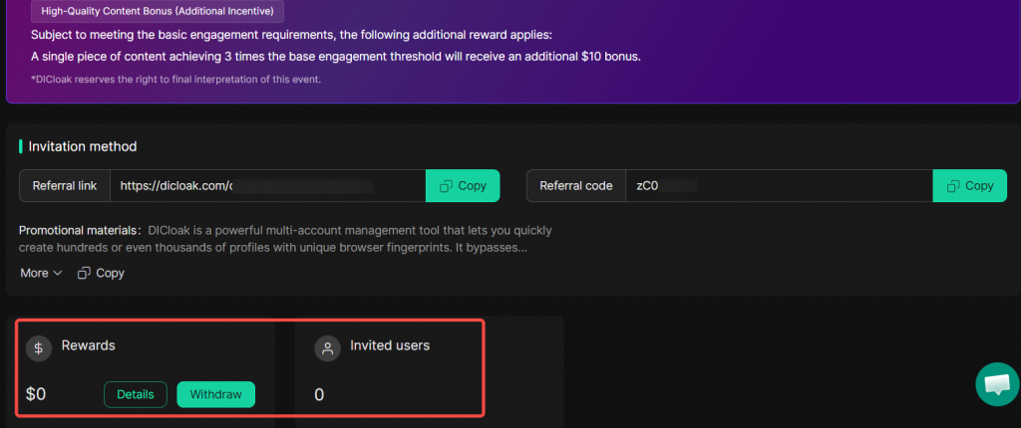Open rewards Details
The image size is (1021, 428).
136,394
